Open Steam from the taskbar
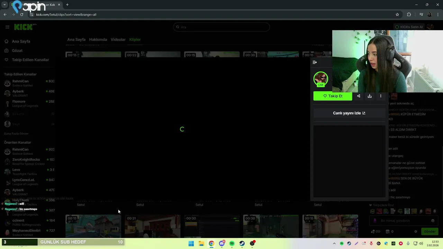The height and width of the screenshot is (249, 443). coord(242,243)
